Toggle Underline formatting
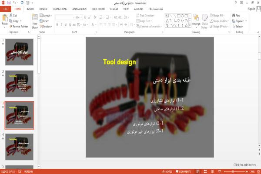The height and width of the screenshot is (174, 261). pos(66,25)
